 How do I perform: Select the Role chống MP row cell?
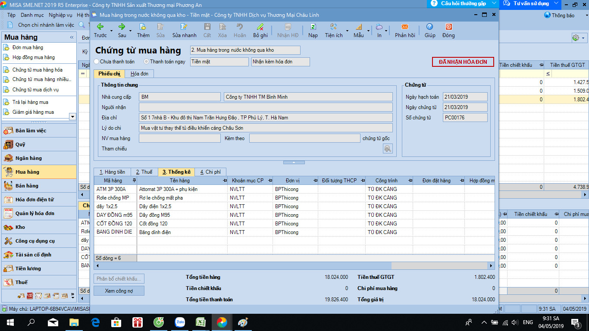pos(116,198)
